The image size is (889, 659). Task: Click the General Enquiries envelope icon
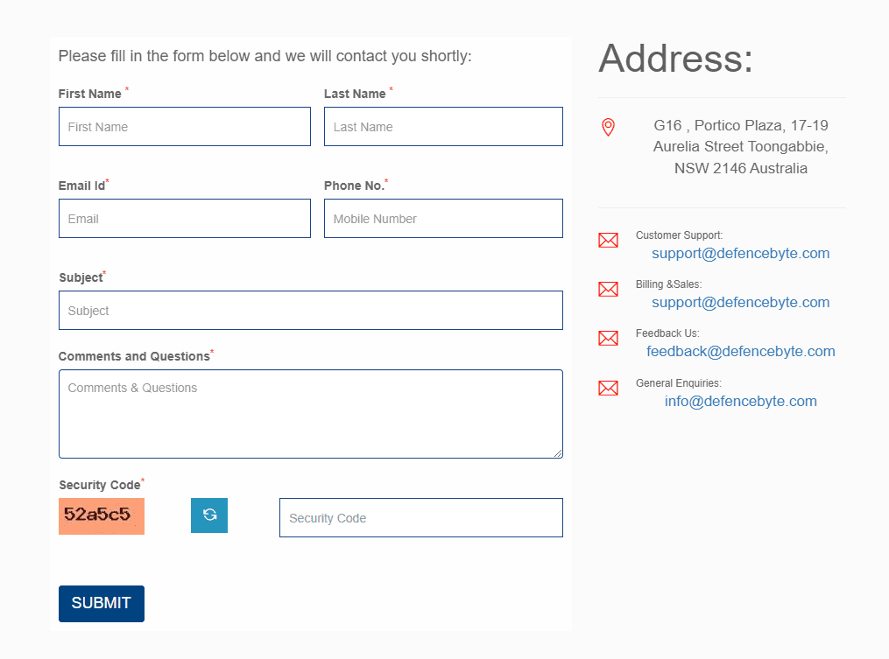pyautogui.click(x=608, y=388)
